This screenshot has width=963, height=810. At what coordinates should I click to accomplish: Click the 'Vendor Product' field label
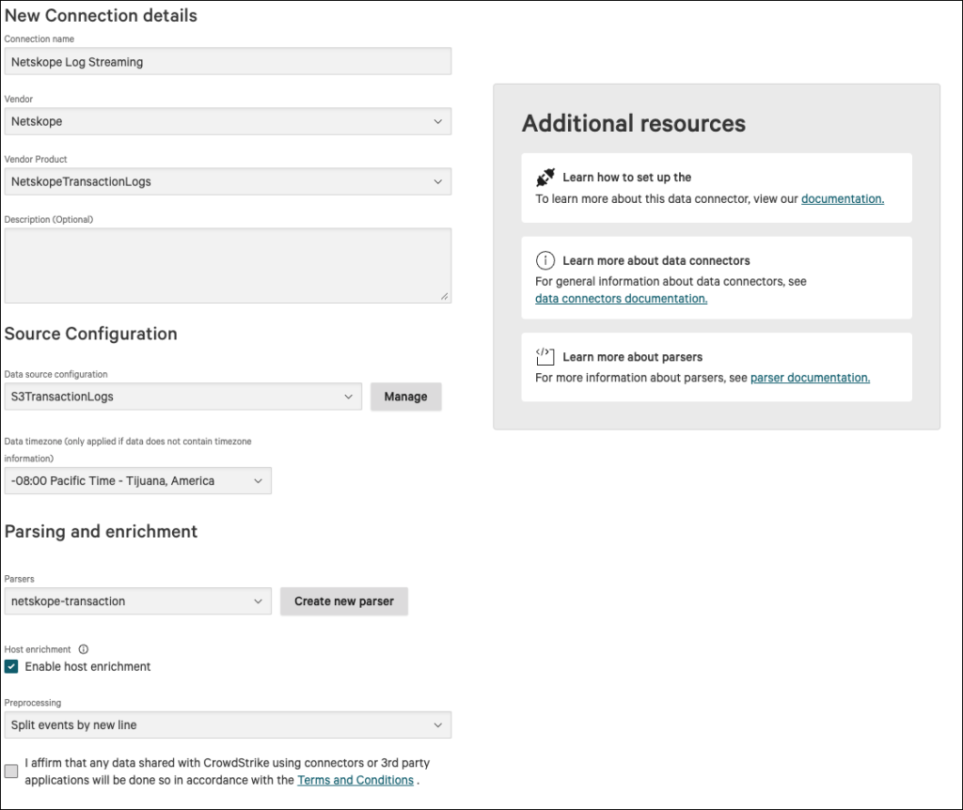point(36,159)
